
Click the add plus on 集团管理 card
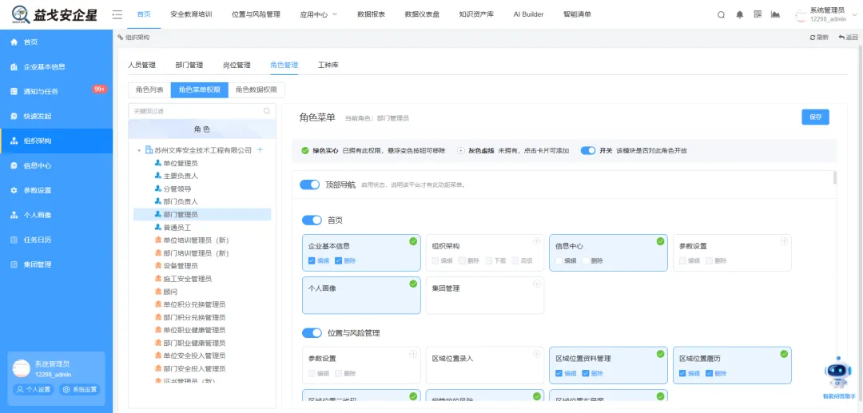[x=537, y=284]
